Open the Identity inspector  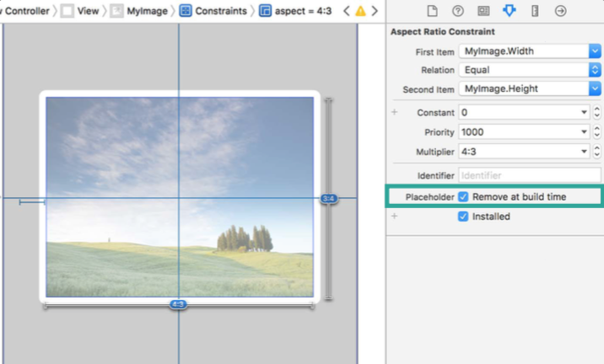[483, 11]
